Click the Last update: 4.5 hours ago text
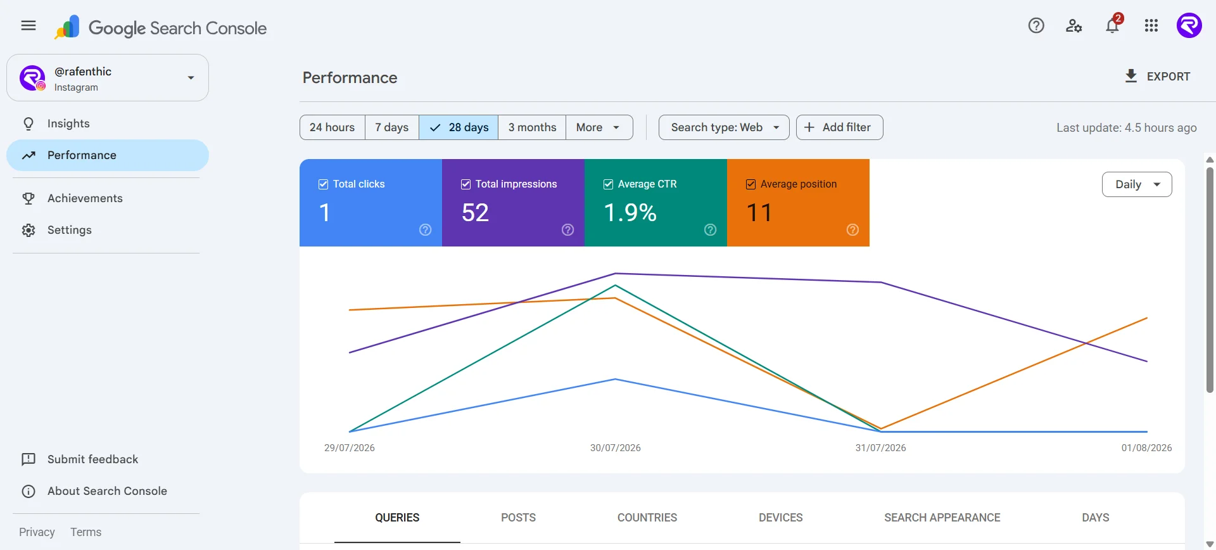This screenshot has height=550, width=1216. 1127,128
